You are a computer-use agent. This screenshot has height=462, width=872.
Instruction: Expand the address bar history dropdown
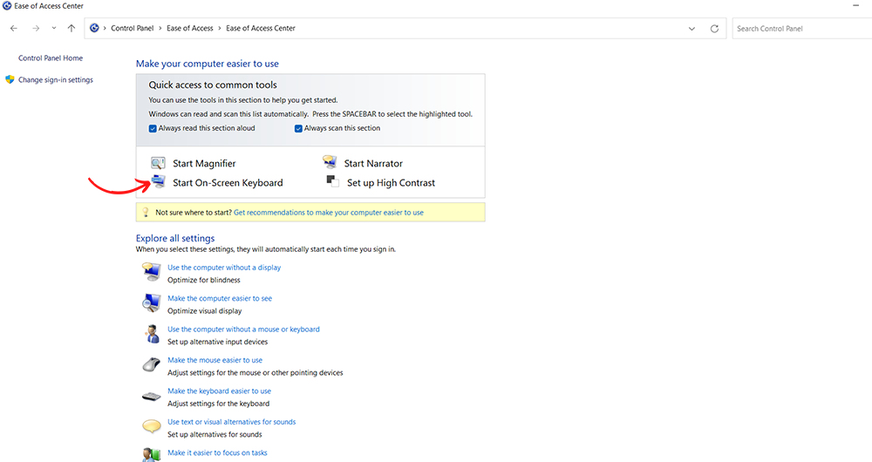pyautogui.click(x=691, y=29)
